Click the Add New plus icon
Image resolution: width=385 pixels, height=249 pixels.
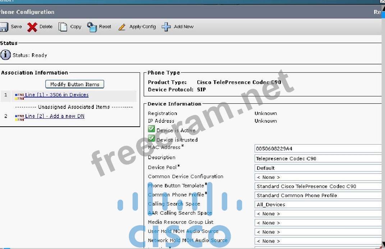click(166, 27)
